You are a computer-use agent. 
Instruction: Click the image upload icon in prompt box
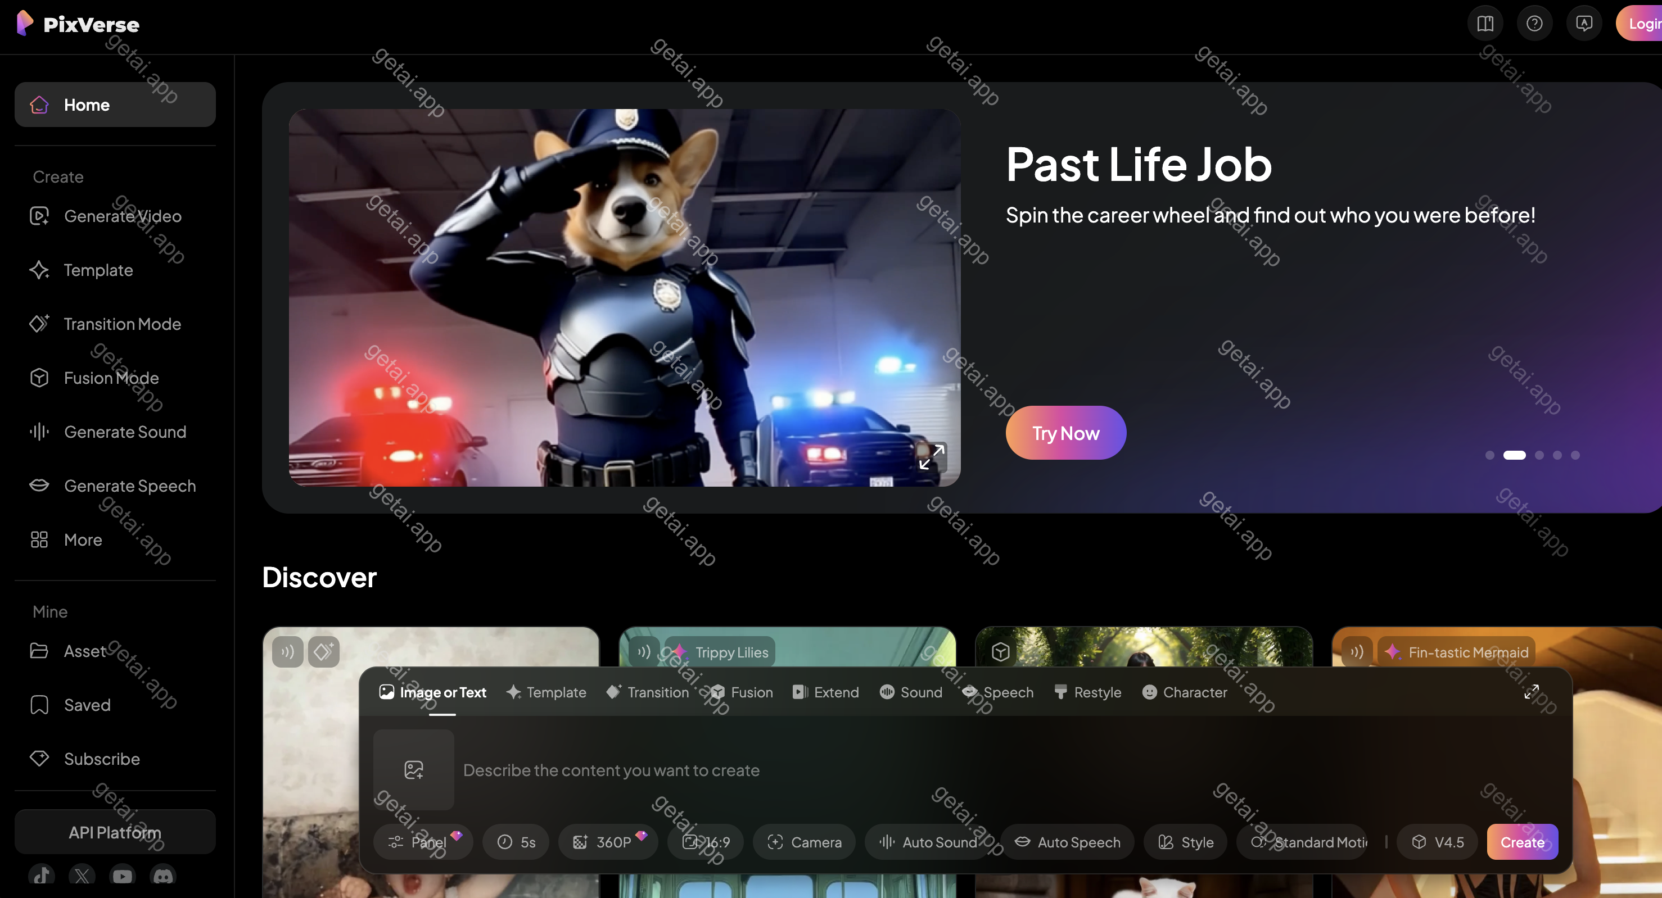(x=414, y=770)
